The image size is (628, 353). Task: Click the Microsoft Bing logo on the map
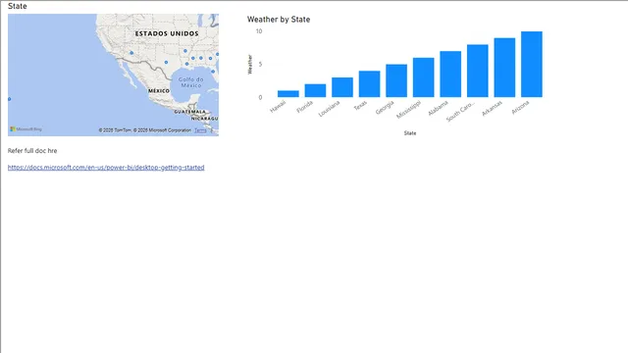pos(26,129)
